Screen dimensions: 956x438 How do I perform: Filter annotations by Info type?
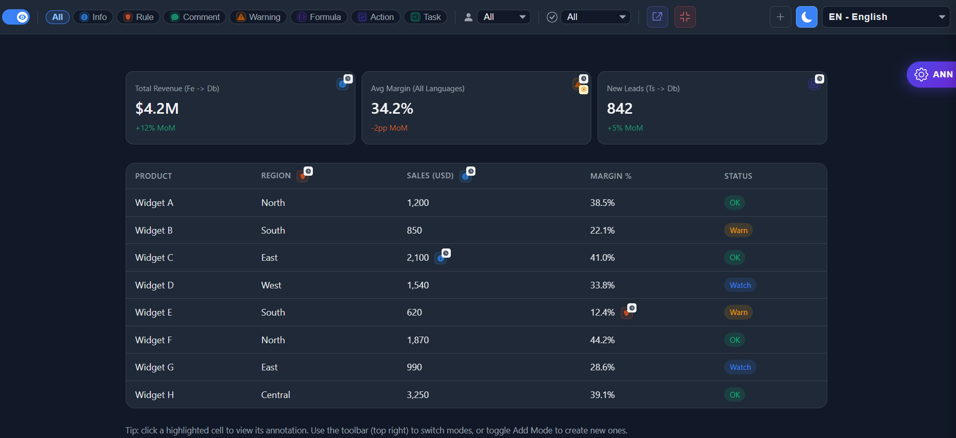[x=93, y=17]
